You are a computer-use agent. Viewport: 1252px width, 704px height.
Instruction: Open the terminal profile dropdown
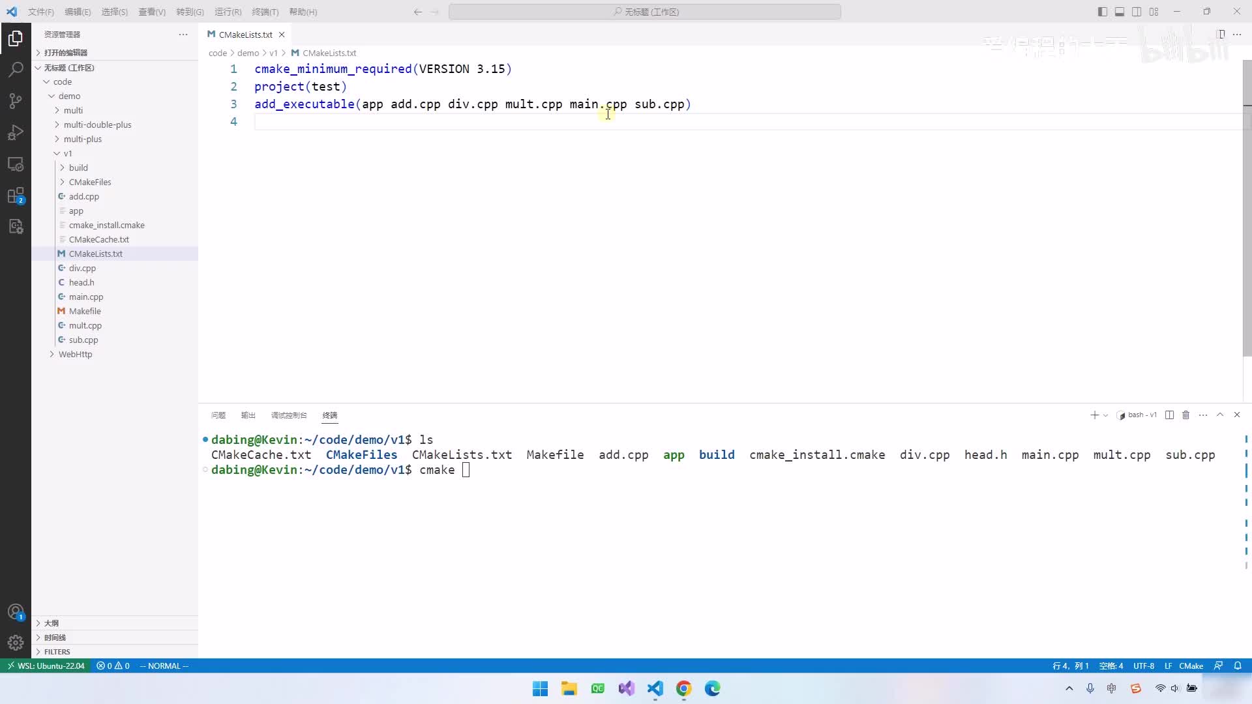tap(1106, 415)
